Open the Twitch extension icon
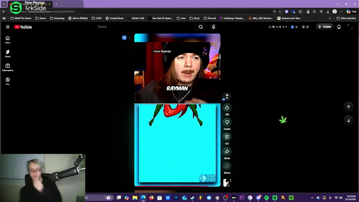Screen dimensions: 359x202 click(x=287, y=12)
